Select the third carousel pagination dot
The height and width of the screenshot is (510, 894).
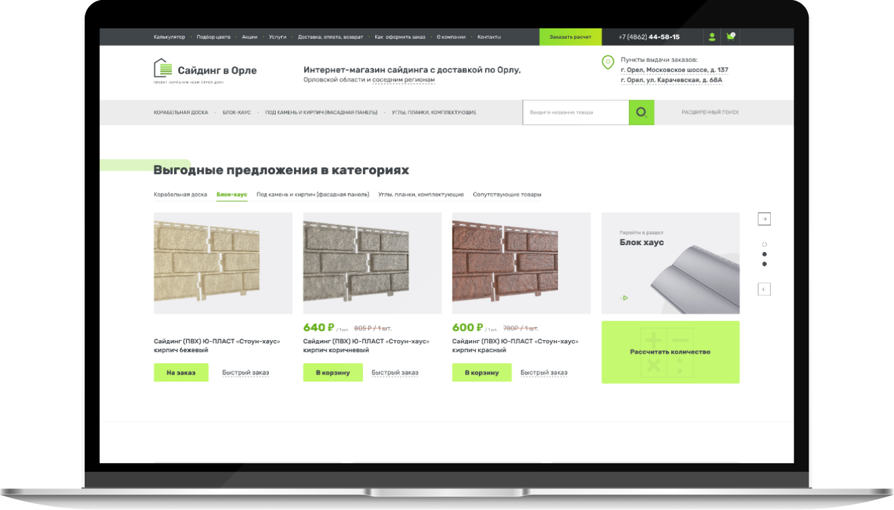click(765, 263)
